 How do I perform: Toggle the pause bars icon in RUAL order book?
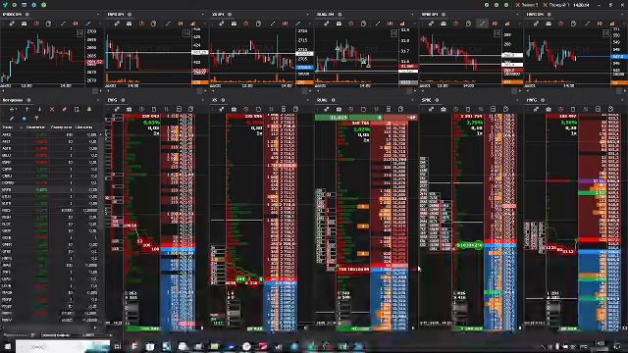(376, 109)
